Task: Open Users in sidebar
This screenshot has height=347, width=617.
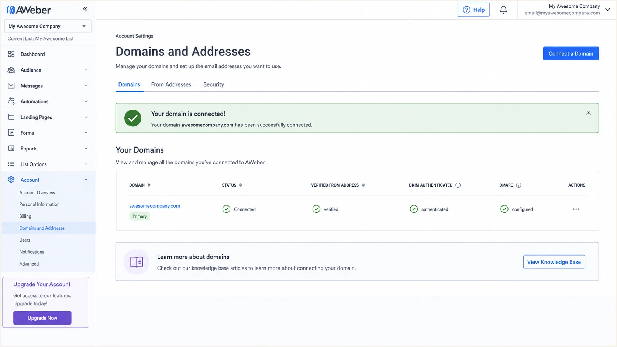Action: 25,240
